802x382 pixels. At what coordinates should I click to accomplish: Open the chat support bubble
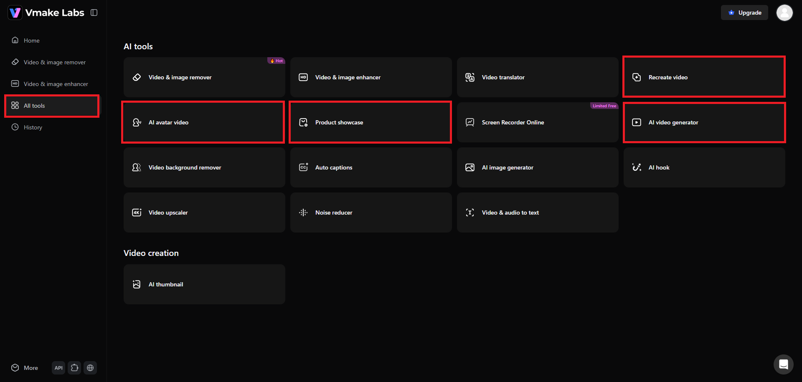click(784, 364)
